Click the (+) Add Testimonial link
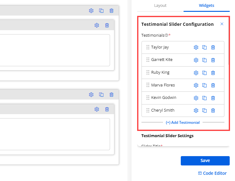This screenshot has height=181, width=235. coord(183,123)
